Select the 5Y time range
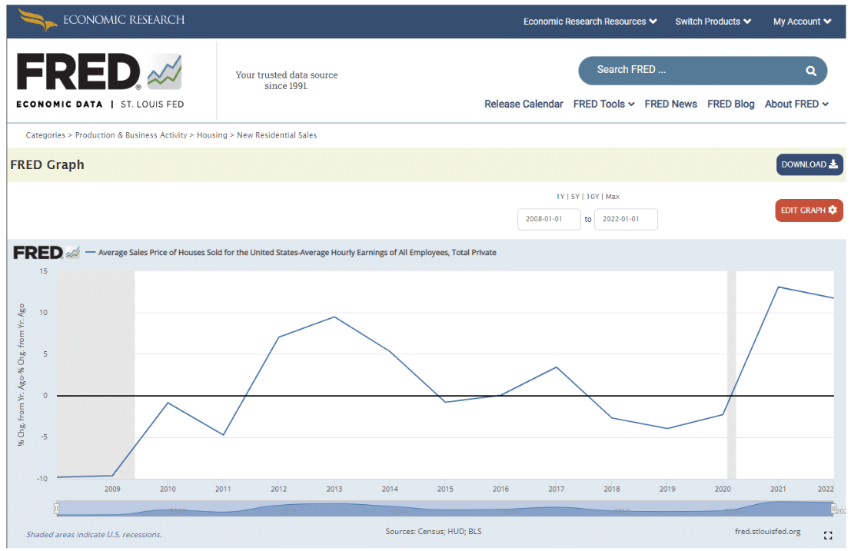The width and height of the screenshot is (851, 551). pyautogui.click(x=575, y=197)
